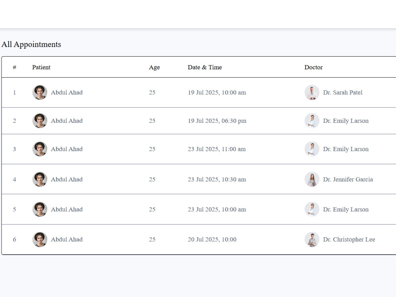Click the 19 Jul 2025, 06:30 pm appointment
Screen dimensions: 396x297
pos(217,121)
